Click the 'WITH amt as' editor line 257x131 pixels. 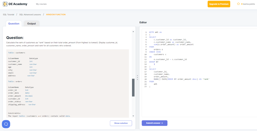155,32
